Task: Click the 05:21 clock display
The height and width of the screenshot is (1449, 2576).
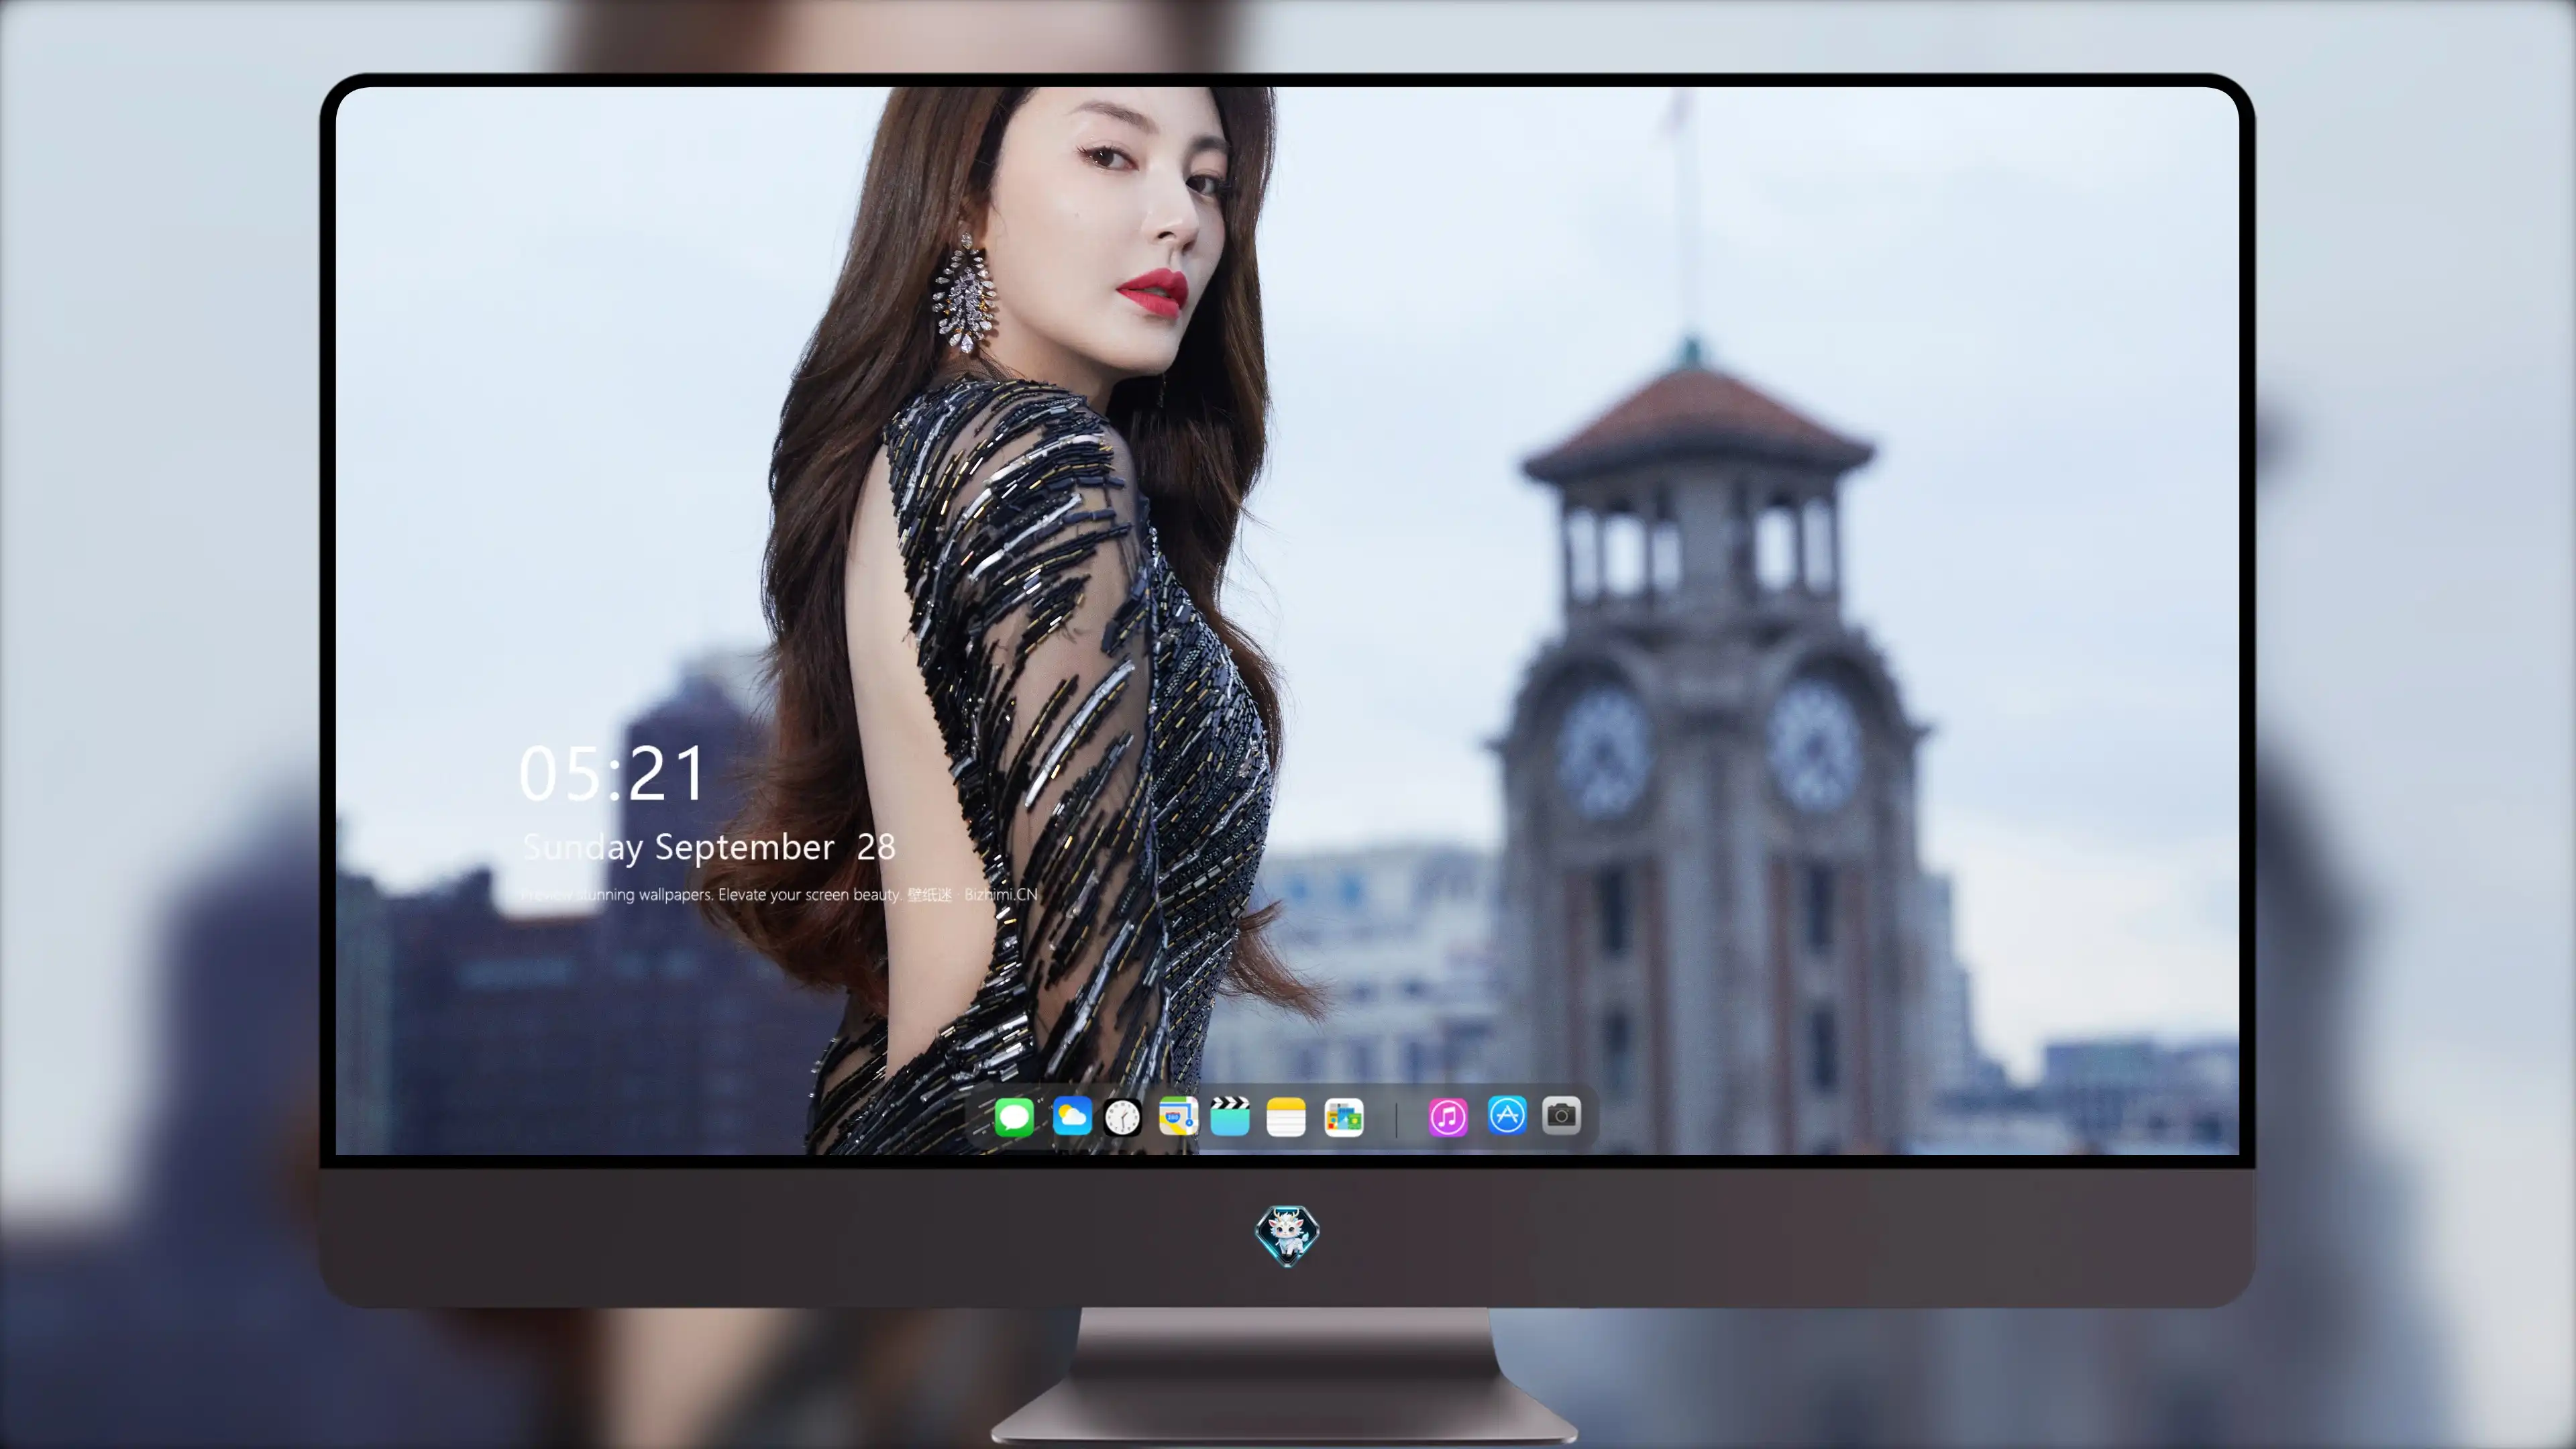Action: 612,774
